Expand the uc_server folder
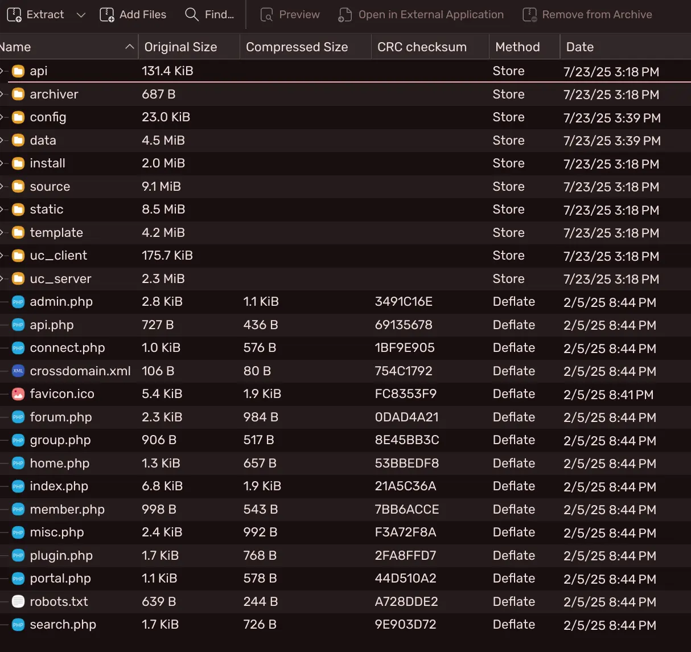The height and width of the screenshot is (652, 691). 2,279
